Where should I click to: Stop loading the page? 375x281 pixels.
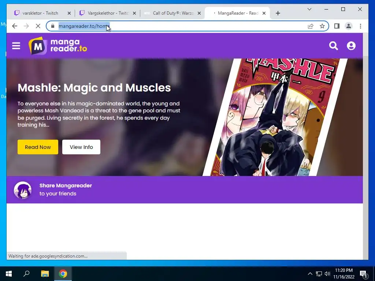pyautogui.click(x=38, y=26)
